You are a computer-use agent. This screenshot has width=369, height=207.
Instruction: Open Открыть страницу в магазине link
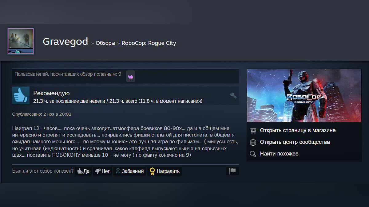tap(298, 130)
